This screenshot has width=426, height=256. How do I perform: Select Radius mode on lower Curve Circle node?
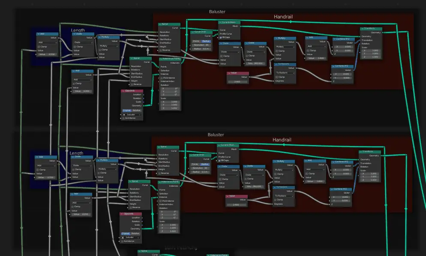[x=204, y=164]
